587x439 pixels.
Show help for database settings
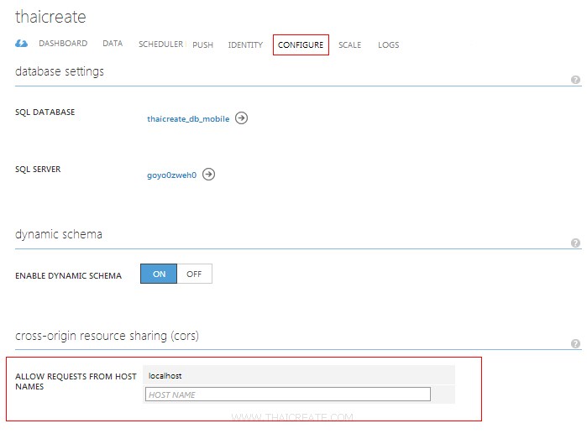point(575,80)
